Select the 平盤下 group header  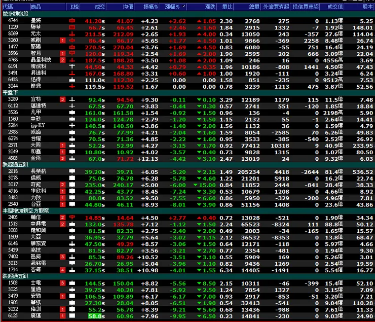[x=10, y=93]
